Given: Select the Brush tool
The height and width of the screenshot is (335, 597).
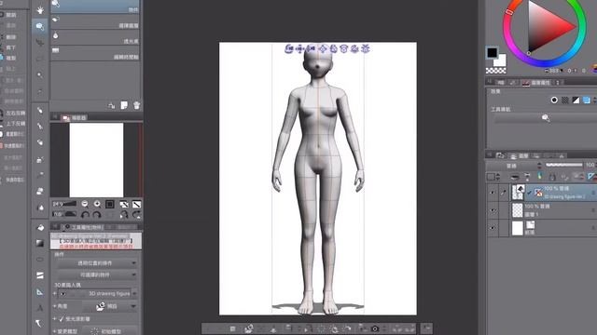Looking at the screenshot, I should [40, 142].
